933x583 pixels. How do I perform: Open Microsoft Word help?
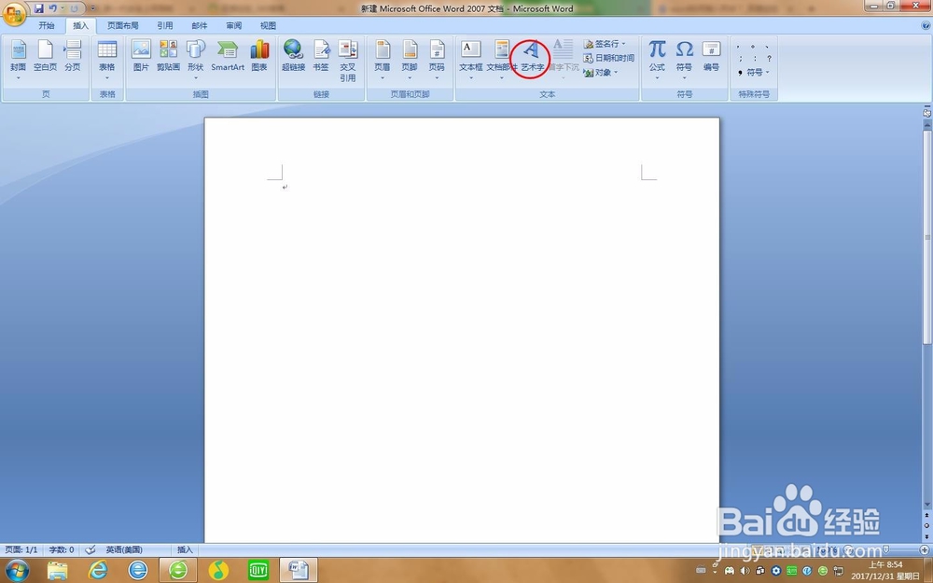click(926, 25)
